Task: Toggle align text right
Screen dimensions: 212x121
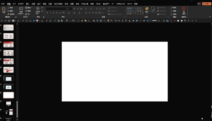Action: [x=93, y=13]
